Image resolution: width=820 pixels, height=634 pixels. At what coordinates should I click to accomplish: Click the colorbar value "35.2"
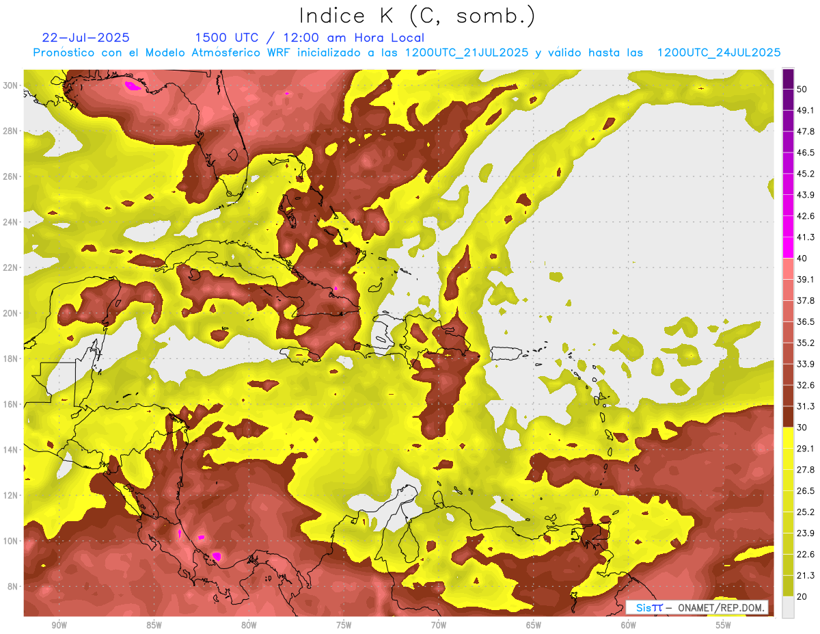pyautogui.click(x=806, y=343)
